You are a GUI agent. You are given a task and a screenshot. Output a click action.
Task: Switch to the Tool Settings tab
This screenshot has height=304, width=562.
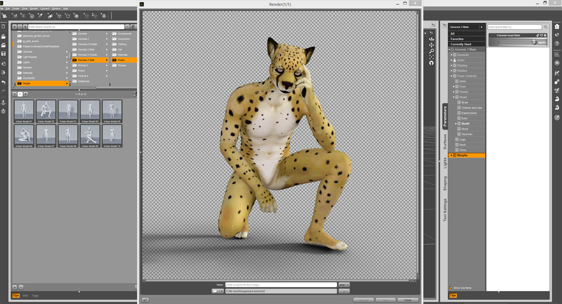pos(445,210)
